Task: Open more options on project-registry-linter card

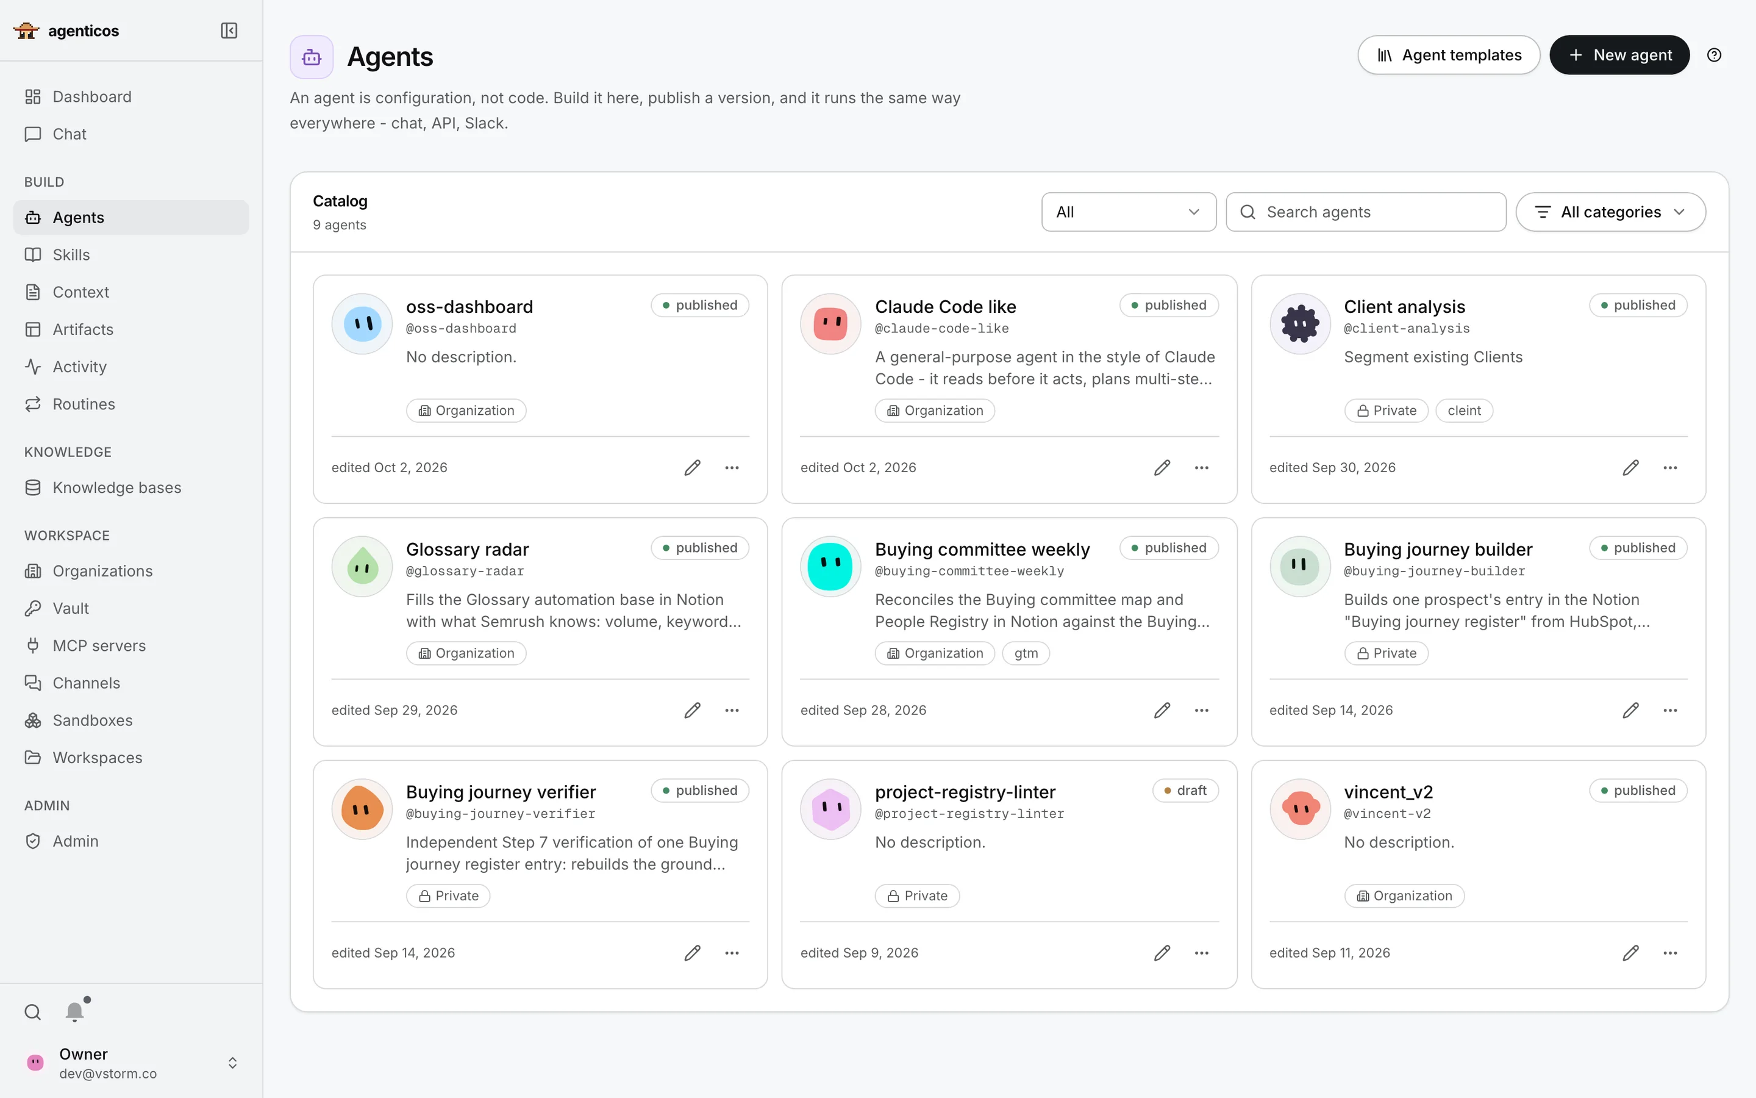Action: coord(1202,953)
